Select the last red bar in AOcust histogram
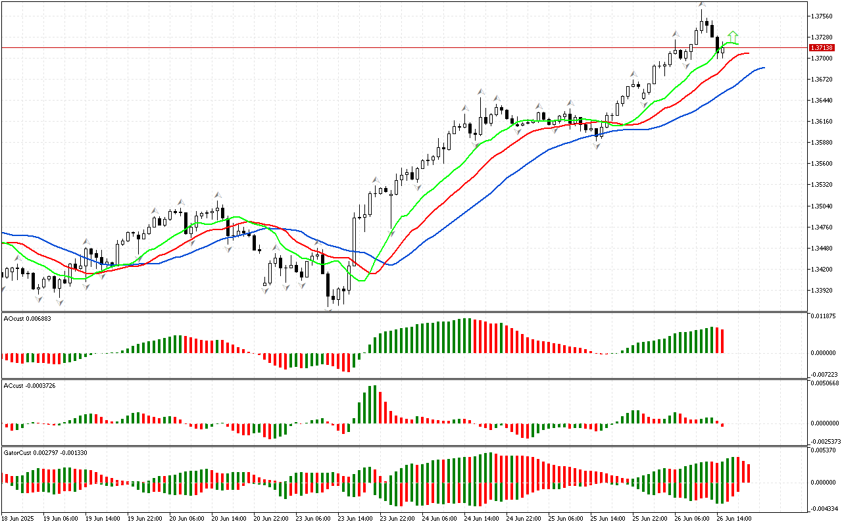Screen dimensions: 842x526 tap(723, 341)
